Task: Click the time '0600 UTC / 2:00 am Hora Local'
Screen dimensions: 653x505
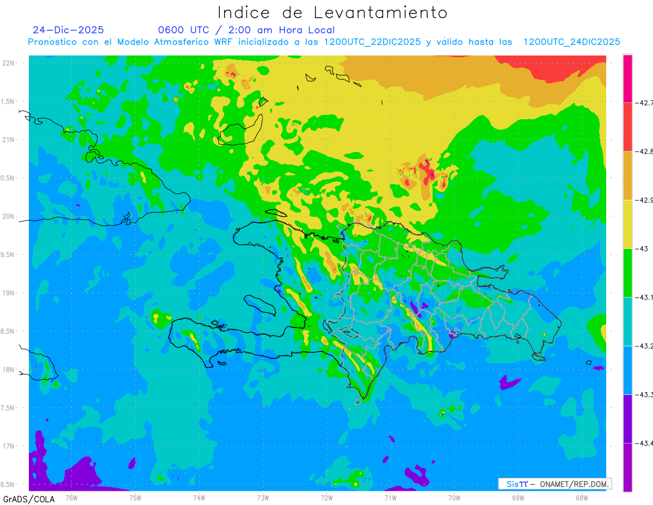Action: (x=246, y=30)
